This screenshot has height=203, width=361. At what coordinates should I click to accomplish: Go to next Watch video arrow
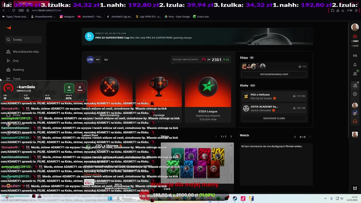[310, 137]
